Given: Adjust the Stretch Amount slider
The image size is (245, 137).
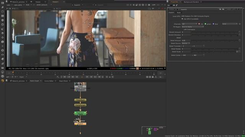Looking at the screenshot, I should point(215,32).
